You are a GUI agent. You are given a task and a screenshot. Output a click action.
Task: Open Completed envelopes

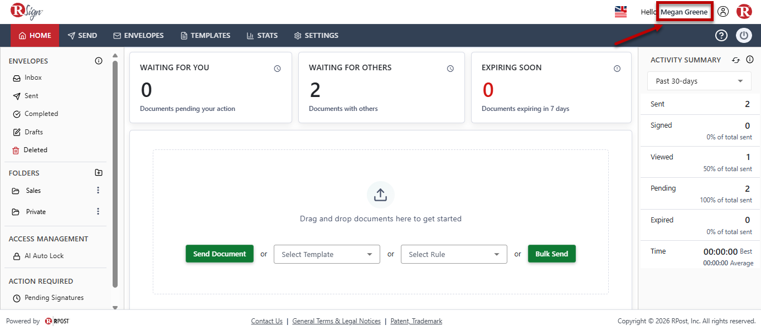coord(35,114)
